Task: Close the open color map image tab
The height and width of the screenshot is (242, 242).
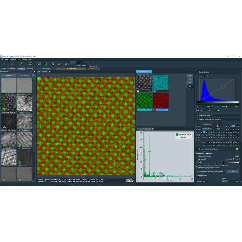Action: point(49,72)
